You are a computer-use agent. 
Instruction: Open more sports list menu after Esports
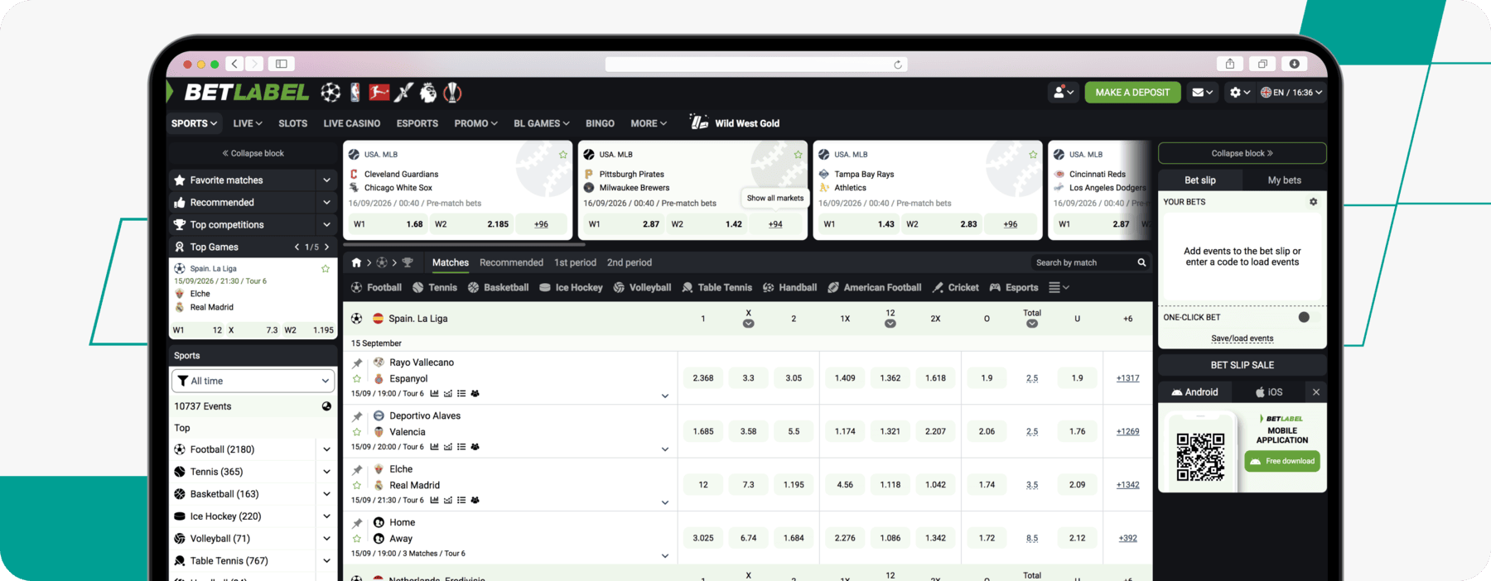pyautogui.click(x=1059, y=288)
